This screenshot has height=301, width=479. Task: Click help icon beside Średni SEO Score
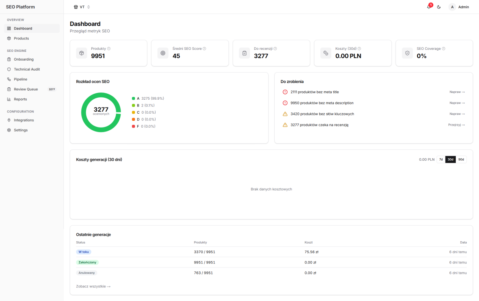(x=204, y=49)
